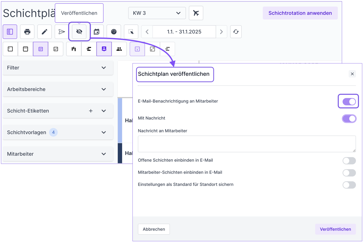The image size is (364, 243).
Task: Enable Einstellungen als Standard für Standort sichern
Action: (349, 185)
